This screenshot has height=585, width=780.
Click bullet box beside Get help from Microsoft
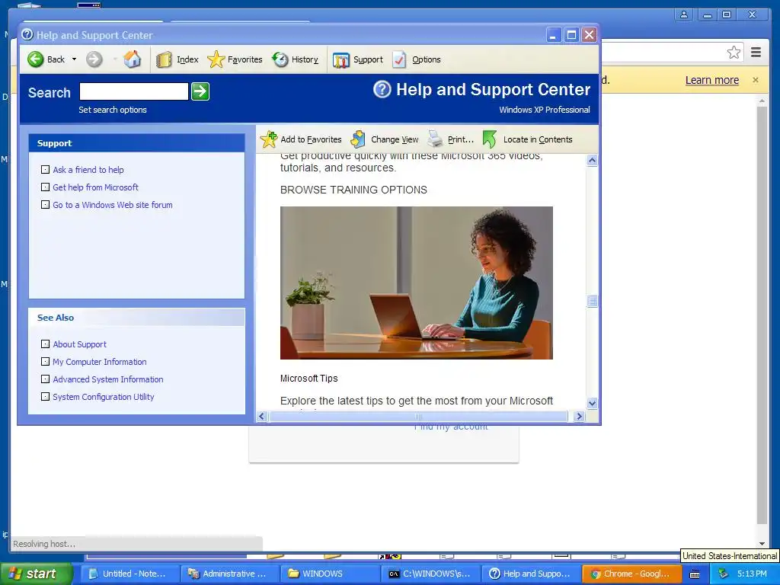[x=45, y=187]
